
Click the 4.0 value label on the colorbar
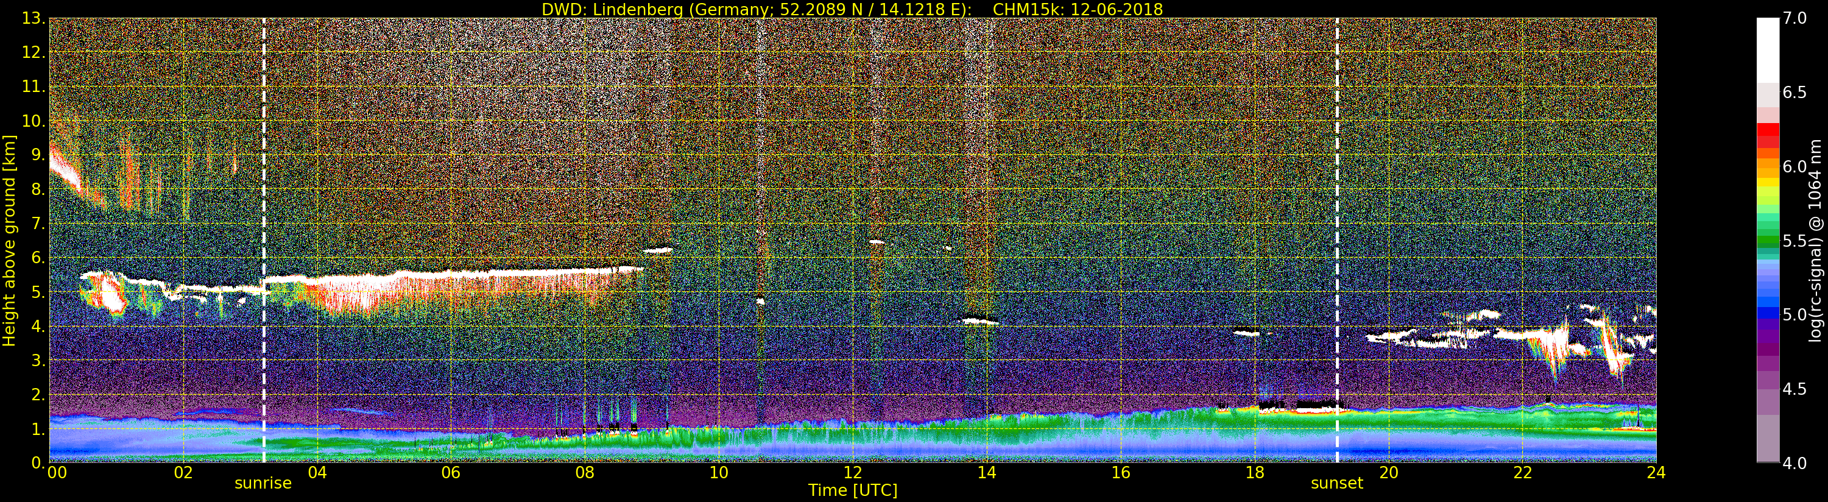[x=1794, y=463]
